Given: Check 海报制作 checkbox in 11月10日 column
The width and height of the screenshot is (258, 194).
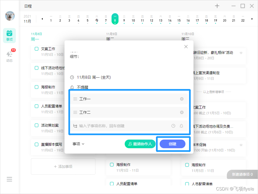Looking at the screenshot, I should [x=187, y=165].
